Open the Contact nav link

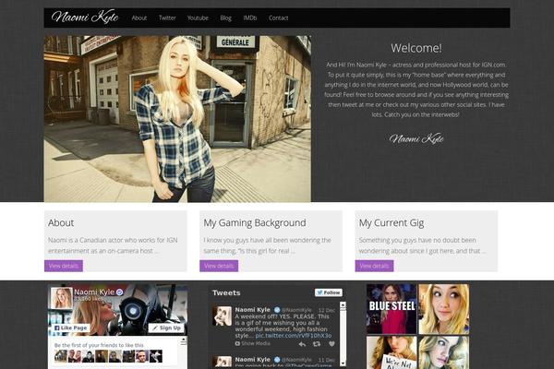(279, 18)
